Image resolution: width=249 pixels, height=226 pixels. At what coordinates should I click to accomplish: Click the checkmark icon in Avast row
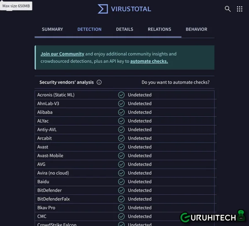[121, 147]
